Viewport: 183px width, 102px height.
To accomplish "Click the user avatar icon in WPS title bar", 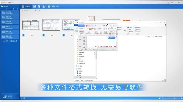I will (x=107, y=25).
